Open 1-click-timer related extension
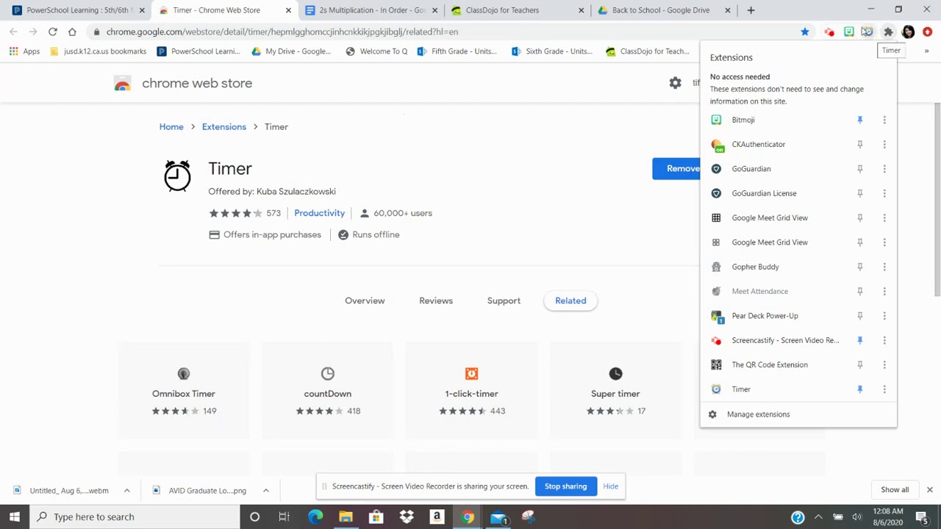 tap(471, 392)
